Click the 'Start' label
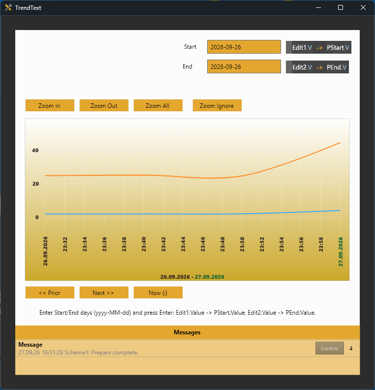The width and height of the screenshot is (375, 390). [190, 47]
